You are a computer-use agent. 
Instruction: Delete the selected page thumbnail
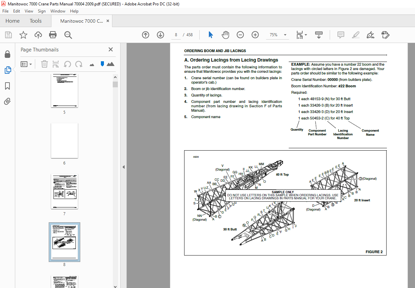[x=44, y=64]
